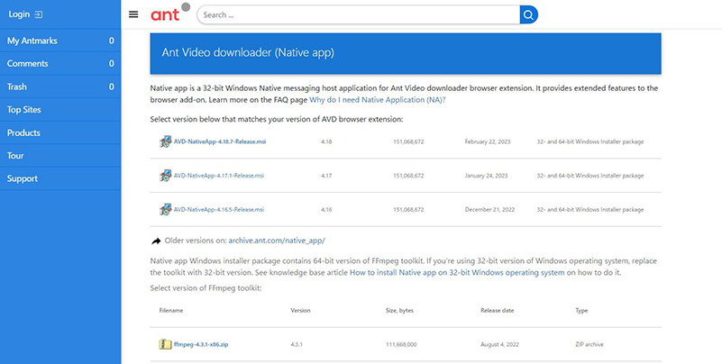Click the Login arrow icon
Viewport: 722px width, 364px height.
[39, 14]
